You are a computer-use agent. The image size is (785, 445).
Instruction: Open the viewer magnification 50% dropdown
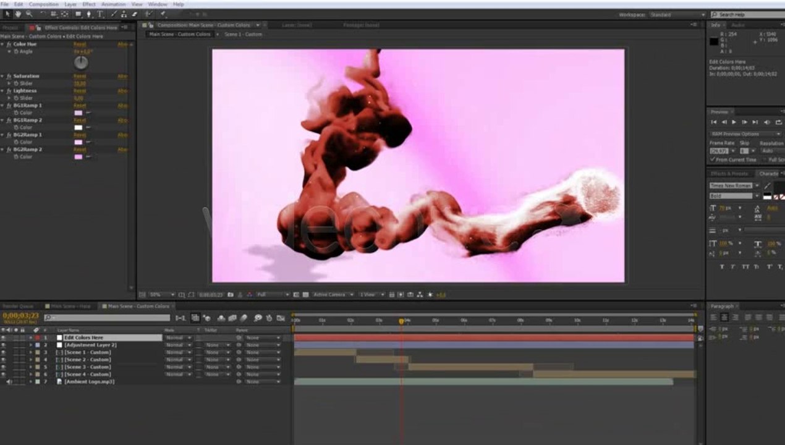click(161, 295)
